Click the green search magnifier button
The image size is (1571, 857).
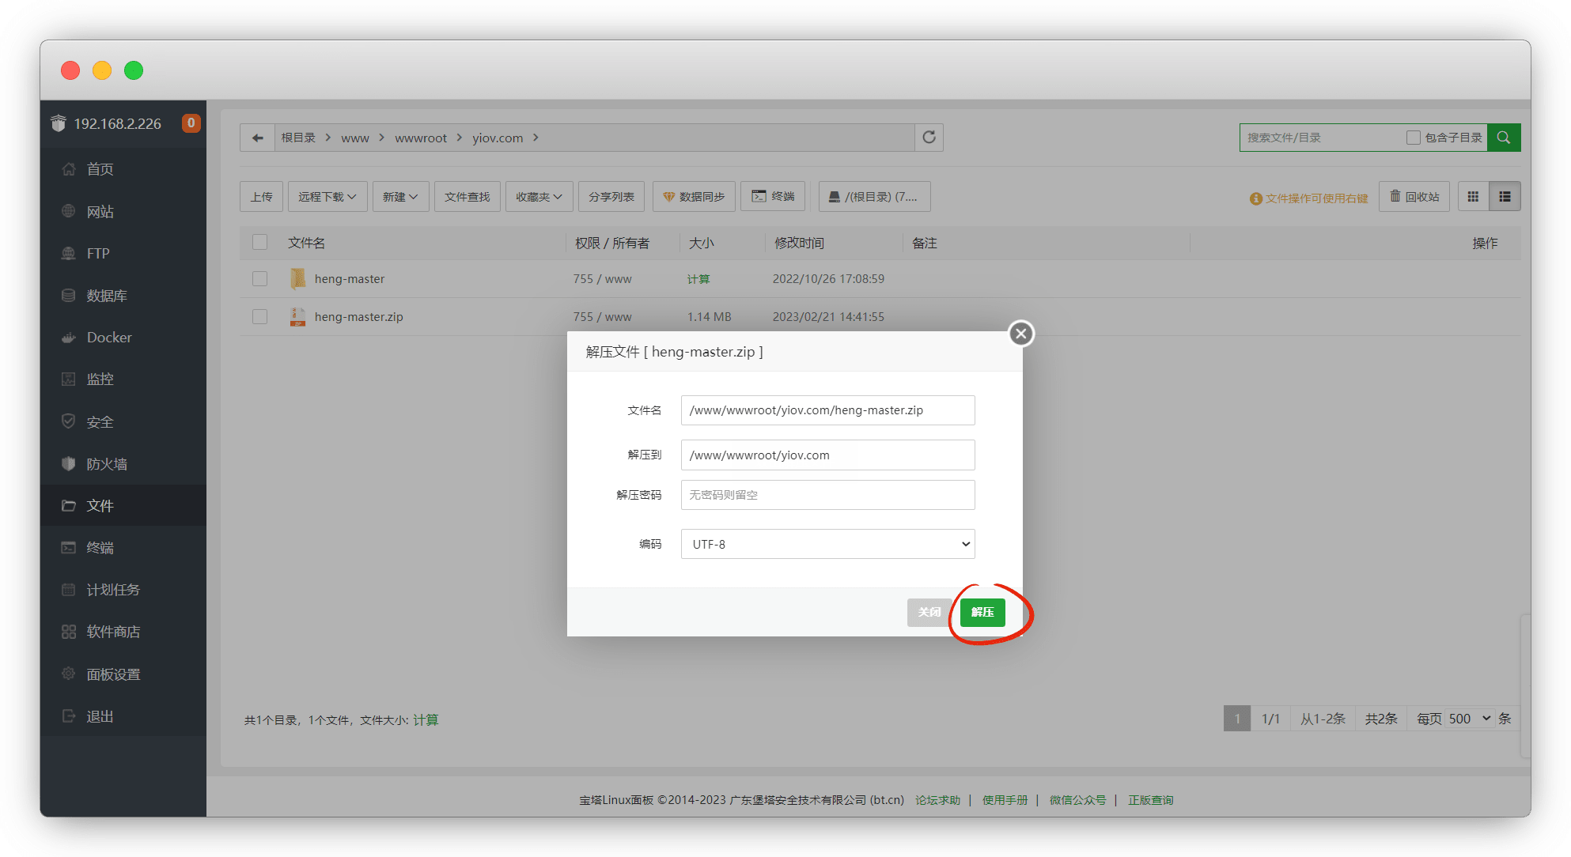click(1503, 138)
